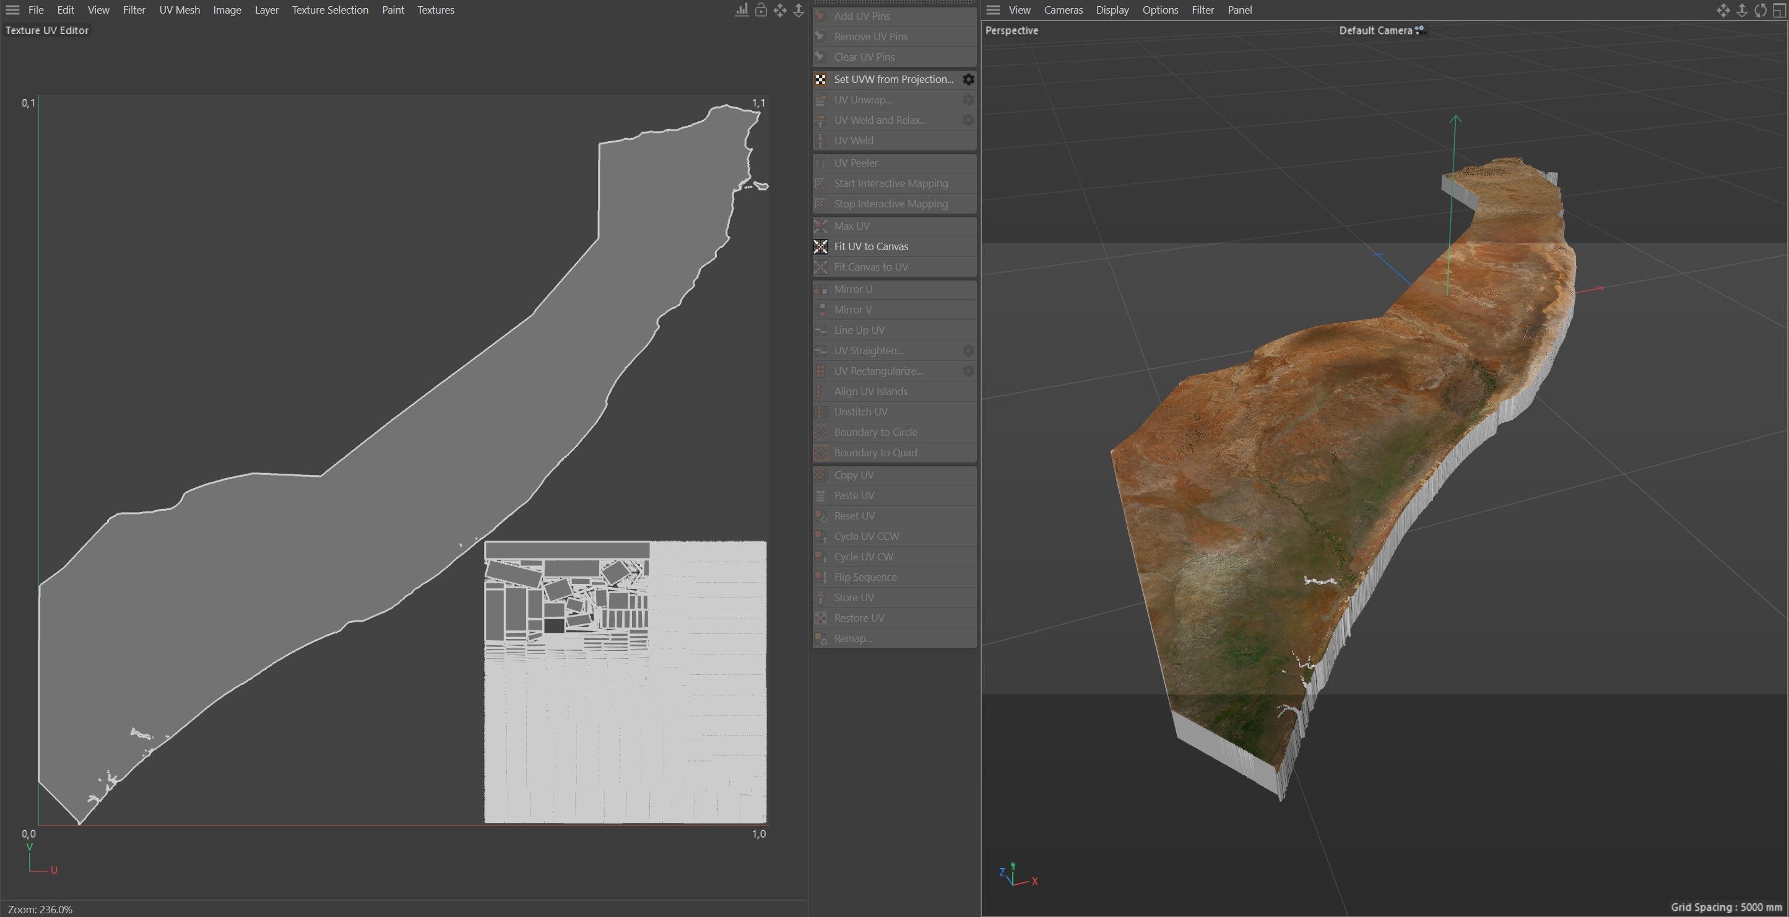Image resolution: width=1789 pixels, height=917 pixels.
Task: Click the histogram bars icon in UV editor
Action: click(x=742, y=10)
